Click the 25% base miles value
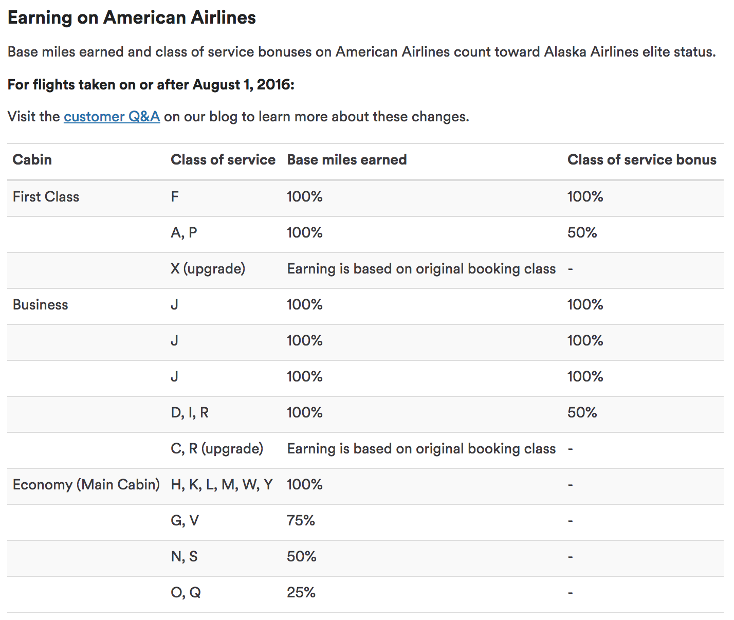This screenshot has height=620, width=734. pyautogui.click(x=301, y=593)
